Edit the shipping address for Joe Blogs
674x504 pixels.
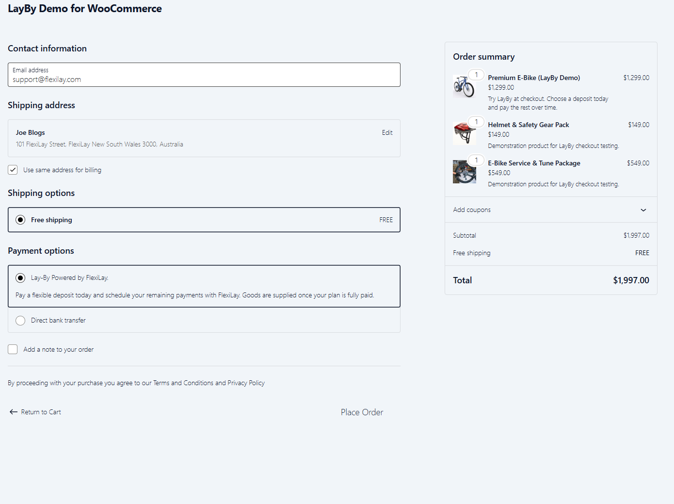point(387,132)
